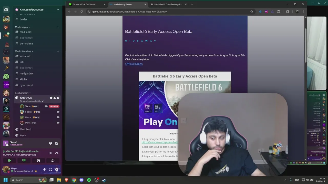
Task: Open a new browser tab
Action: 192,4
